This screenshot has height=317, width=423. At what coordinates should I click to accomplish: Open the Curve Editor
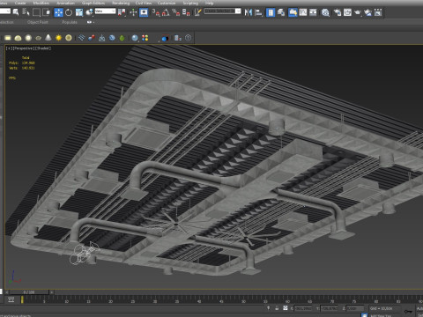pyautogui.click(x=303, y=12)
